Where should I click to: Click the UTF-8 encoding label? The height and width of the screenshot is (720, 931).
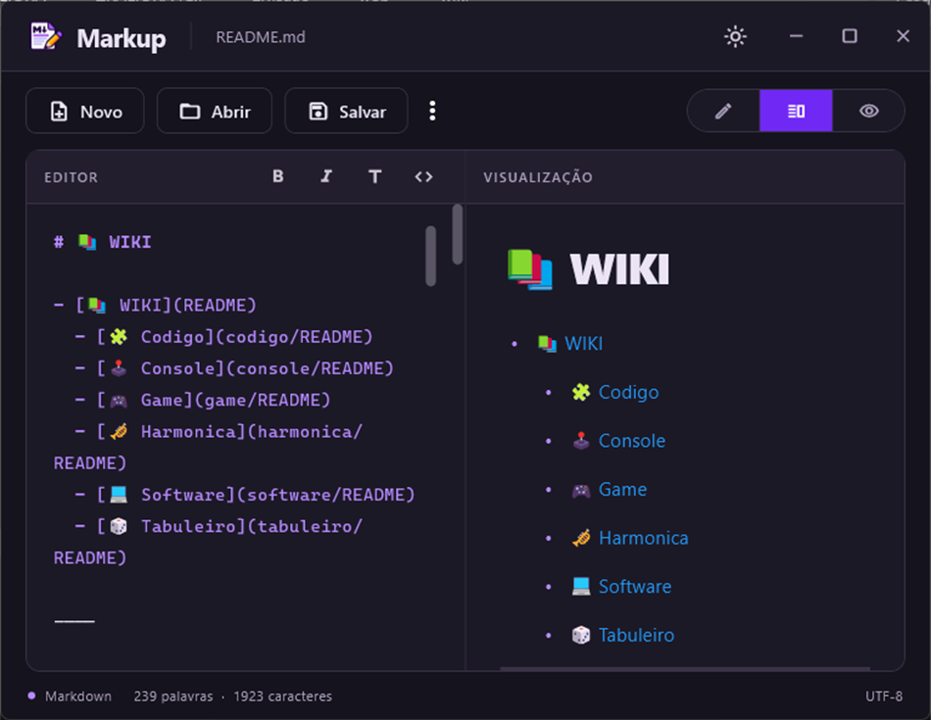coord(884,696)
